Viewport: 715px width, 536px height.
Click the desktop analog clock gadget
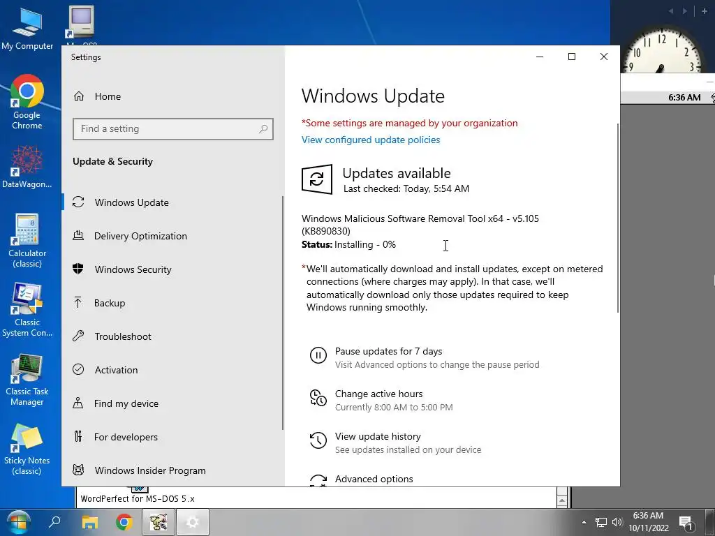point(662,50)
